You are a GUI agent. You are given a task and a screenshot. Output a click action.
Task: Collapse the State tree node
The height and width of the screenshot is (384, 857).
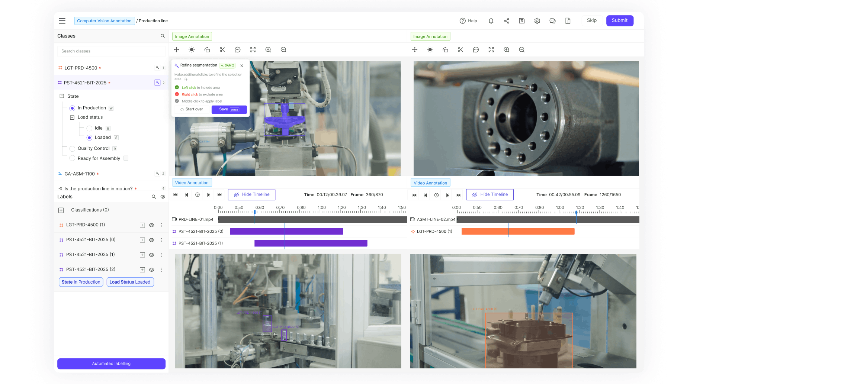[62, 96]
